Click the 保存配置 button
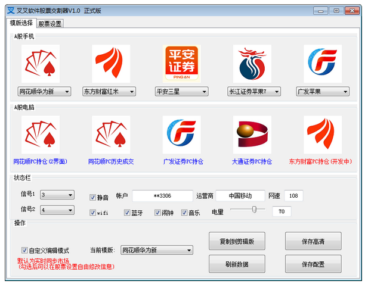Image resolution: width=365 pixels, height=284 pixels. tap(313, 264)
